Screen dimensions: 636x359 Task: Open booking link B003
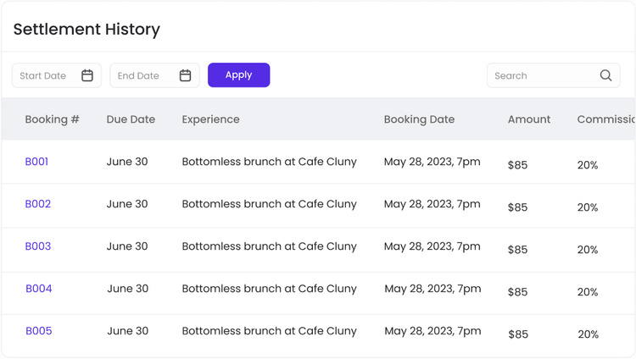tap(38, 246)
